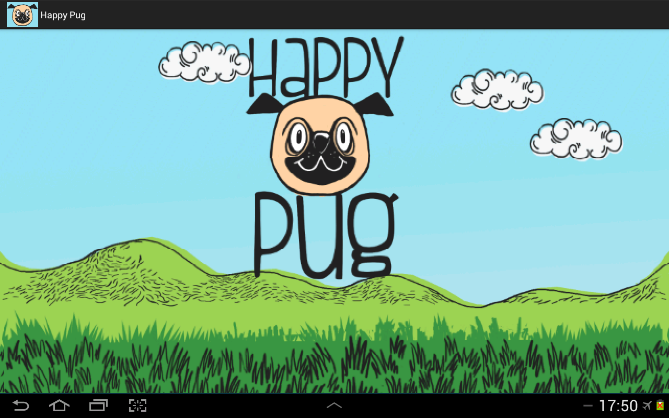Image resolution: width=669 pixels, height=418 pixels.
Task: Show the recent apps list
Action: [x=98, y=405]
